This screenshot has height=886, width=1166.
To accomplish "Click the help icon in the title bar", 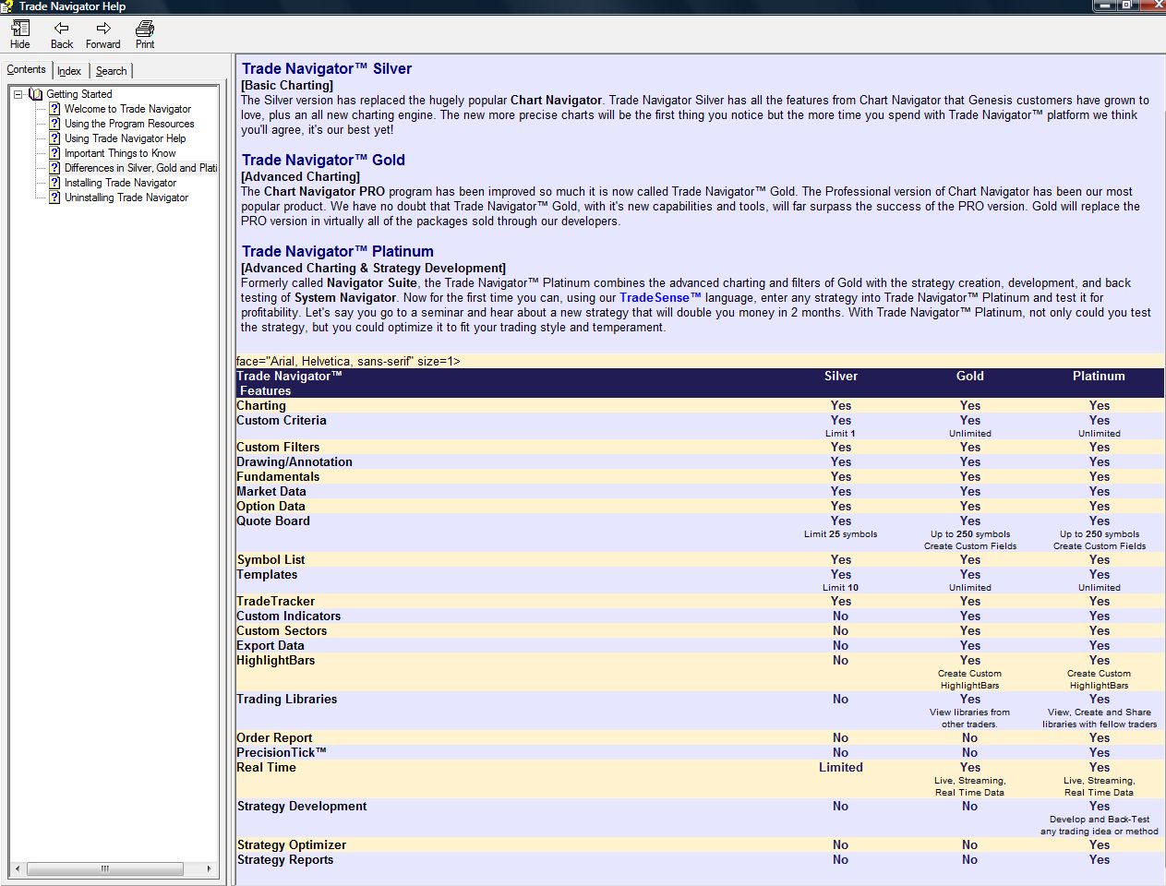I will point(7,6).
